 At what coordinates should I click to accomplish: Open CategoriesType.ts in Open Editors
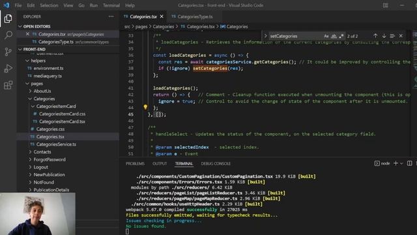56,42
